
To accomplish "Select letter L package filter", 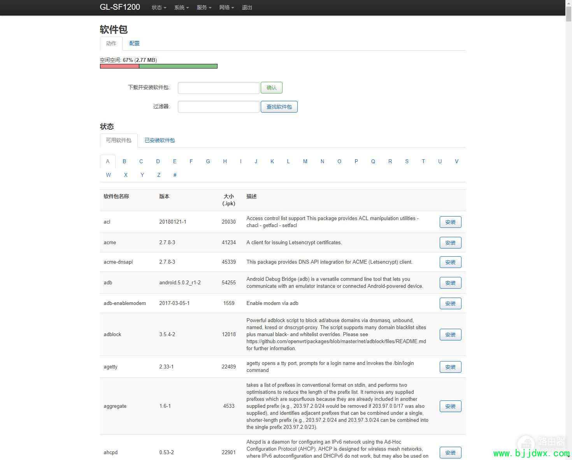I will pyautogui.click(x=288, y=161).
